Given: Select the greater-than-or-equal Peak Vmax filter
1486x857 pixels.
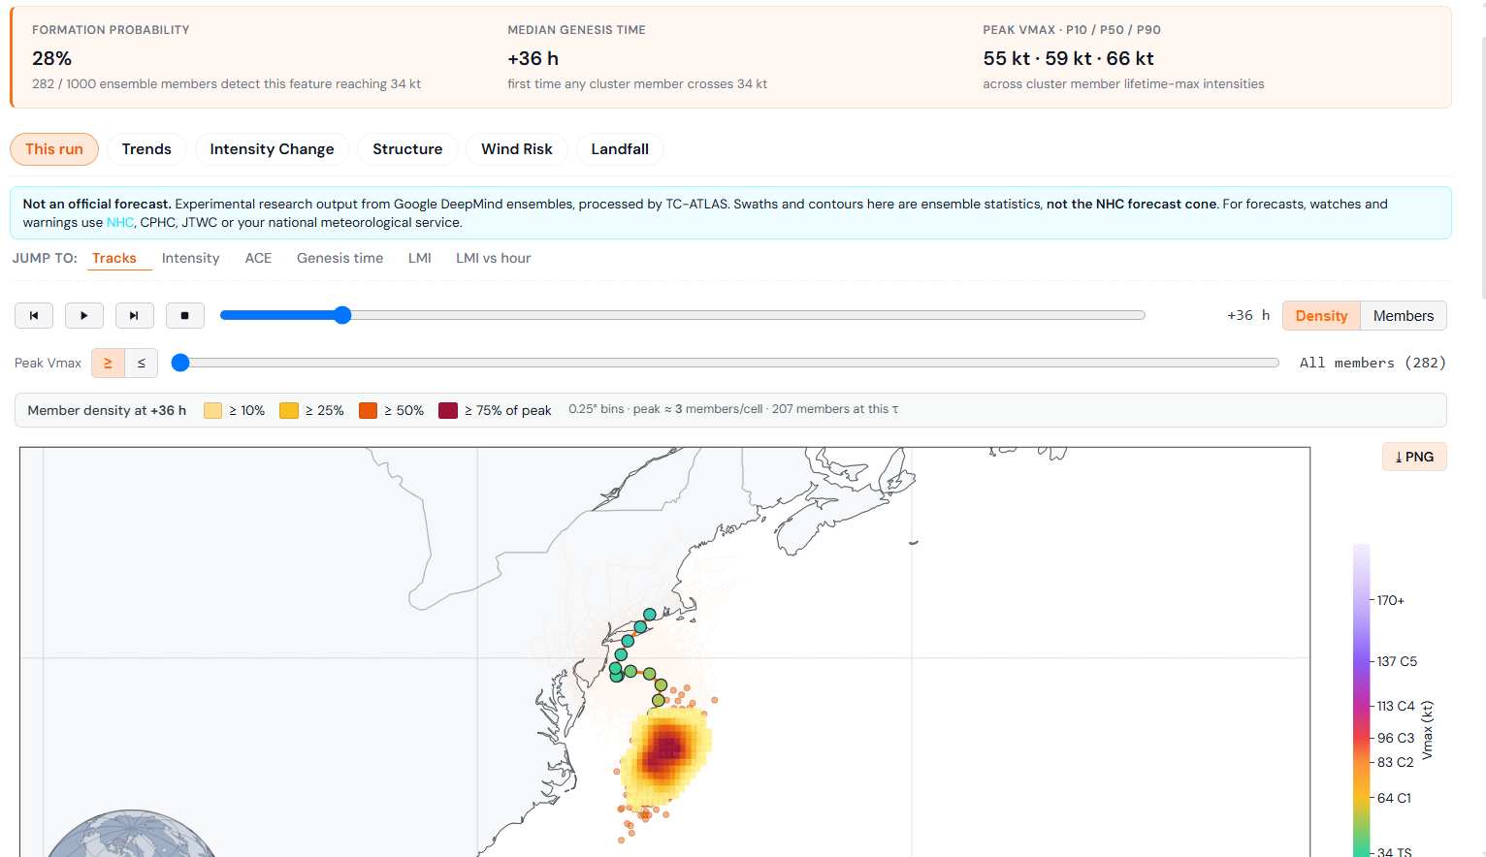Looking at the screenshot, I should [x=108, y=363].
